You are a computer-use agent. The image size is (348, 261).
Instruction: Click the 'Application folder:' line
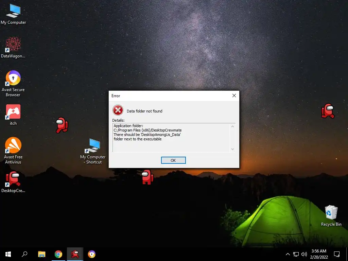coord(128,126)
